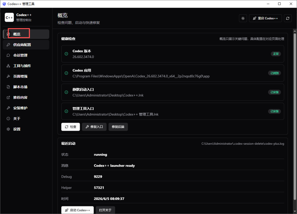Click the Codex++ C++ logo
Screen dimensions: 297x214
[9, 17]
